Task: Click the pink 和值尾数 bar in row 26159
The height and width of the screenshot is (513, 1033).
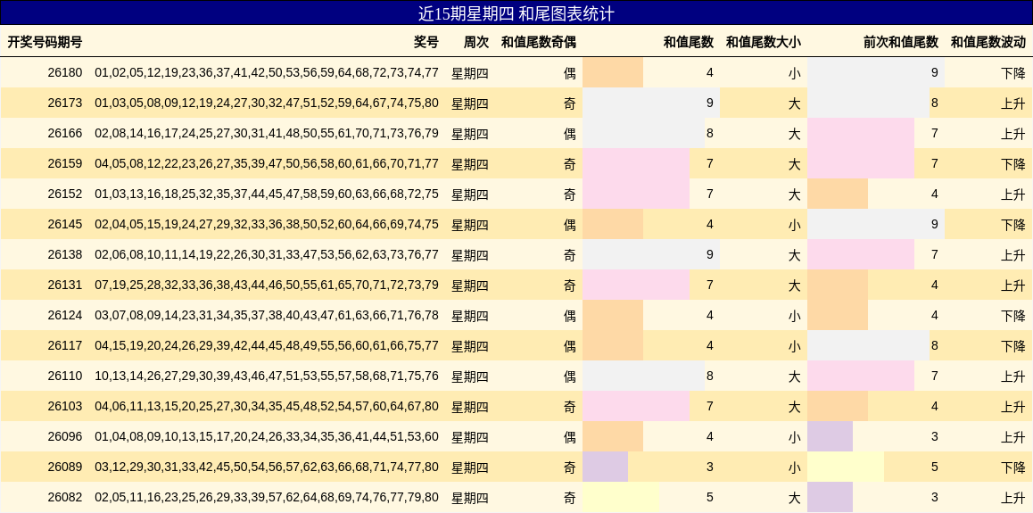Action: [x=636, y=163]
